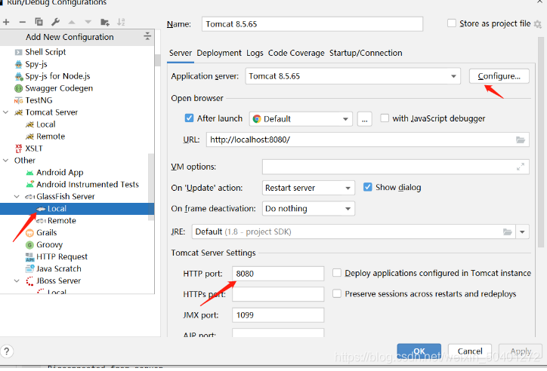Open Edit templates wrench icon

55,23
